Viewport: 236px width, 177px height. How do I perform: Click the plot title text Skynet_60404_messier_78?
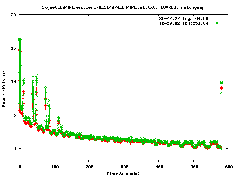point(123,7)
